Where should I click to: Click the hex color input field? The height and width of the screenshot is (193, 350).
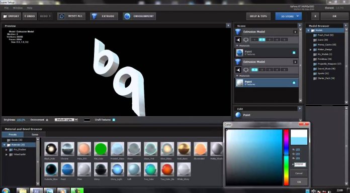[x=300, y=165]
